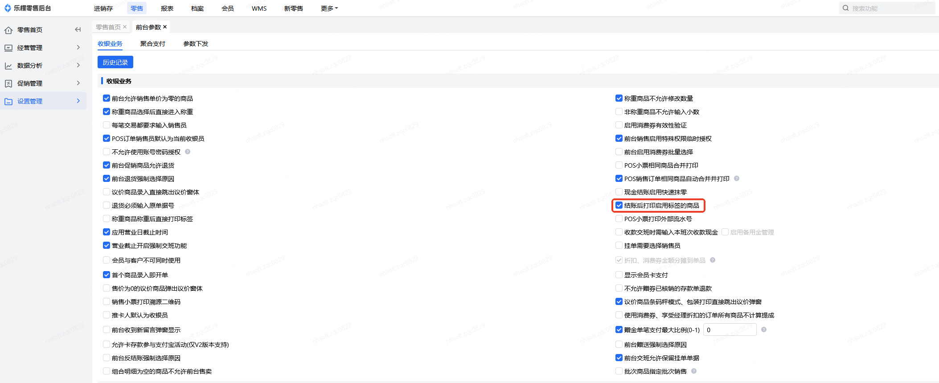Click help icon beside 折扣、消费券金额分摊到单品
939x383 pixels.
tap(713, 260)
